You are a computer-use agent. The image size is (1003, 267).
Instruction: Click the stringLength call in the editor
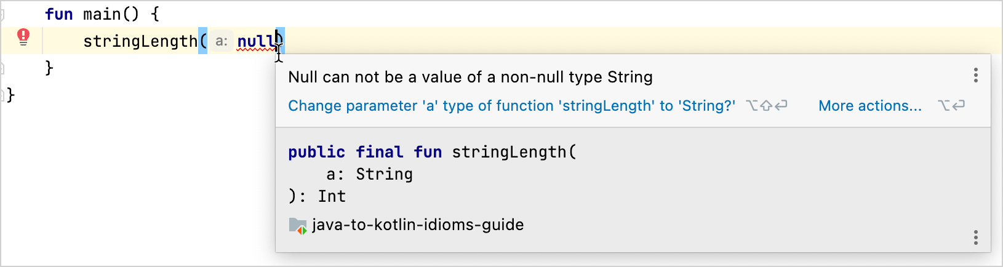pyautogui.click(x=140, y=41)
